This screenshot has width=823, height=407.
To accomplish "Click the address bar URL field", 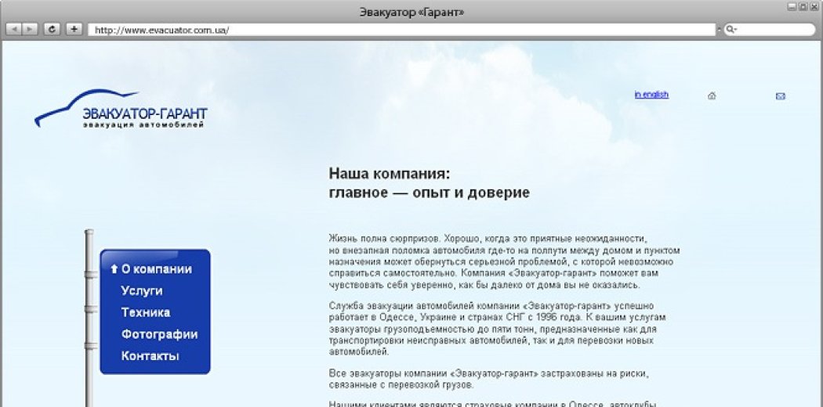I will (x=400, y=30).
